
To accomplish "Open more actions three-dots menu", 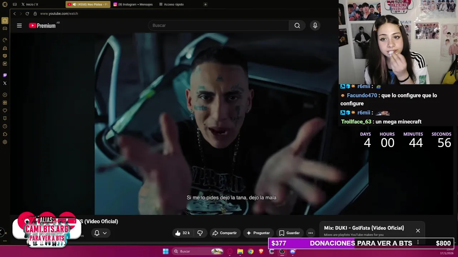I will tap(311, 233).
